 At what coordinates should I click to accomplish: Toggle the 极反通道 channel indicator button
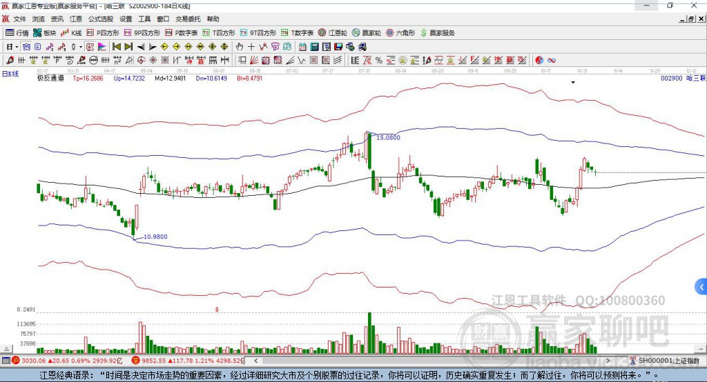click(x=50, y=78)
